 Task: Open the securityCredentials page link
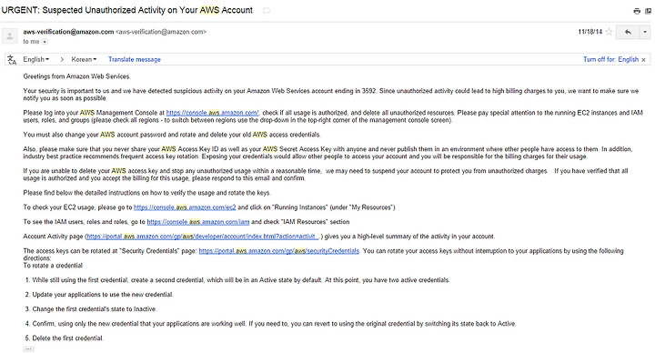(278, 251)
